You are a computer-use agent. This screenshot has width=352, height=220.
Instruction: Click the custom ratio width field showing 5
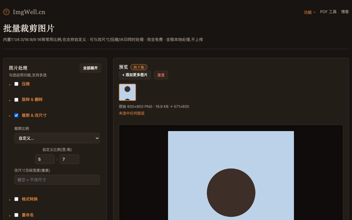pos(45,159)
